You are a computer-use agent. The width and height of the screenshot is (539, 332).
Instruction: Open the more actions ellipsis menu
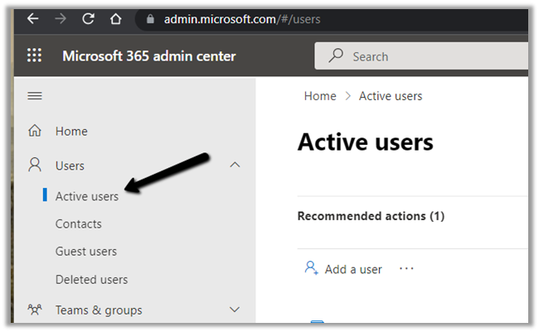click(406, 269)
